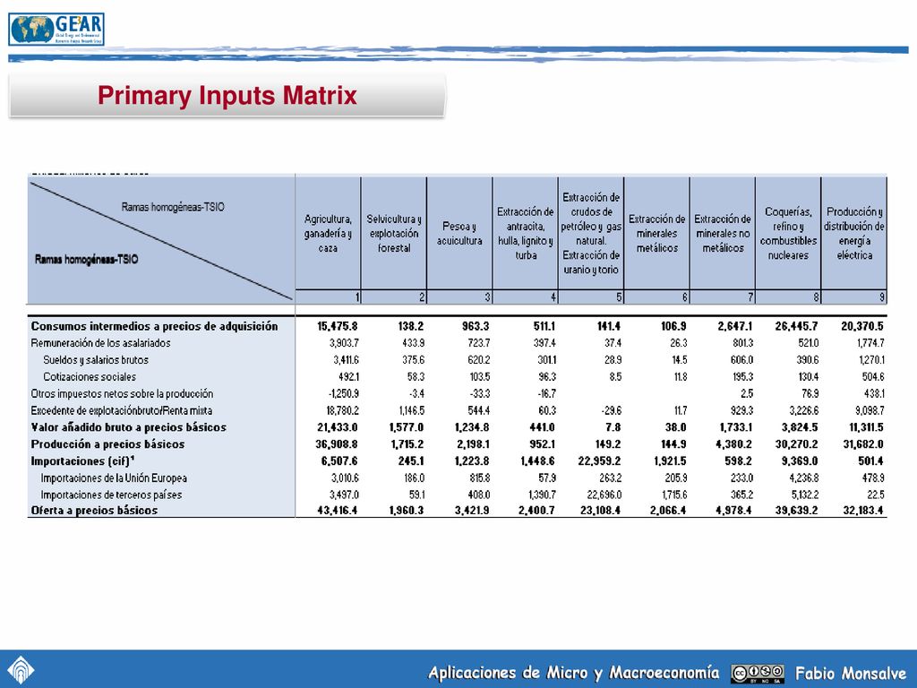Viewport: 917px width, 688px height.
Task: Click the footer text 'Aplicaciones de Micro y Macroeconomía'
Action: pyautogui.click(x=574, y=674)
